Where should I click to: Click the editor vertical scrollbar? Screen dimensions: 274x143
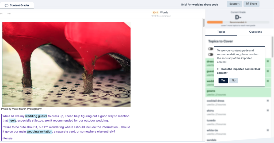[204, 23]
